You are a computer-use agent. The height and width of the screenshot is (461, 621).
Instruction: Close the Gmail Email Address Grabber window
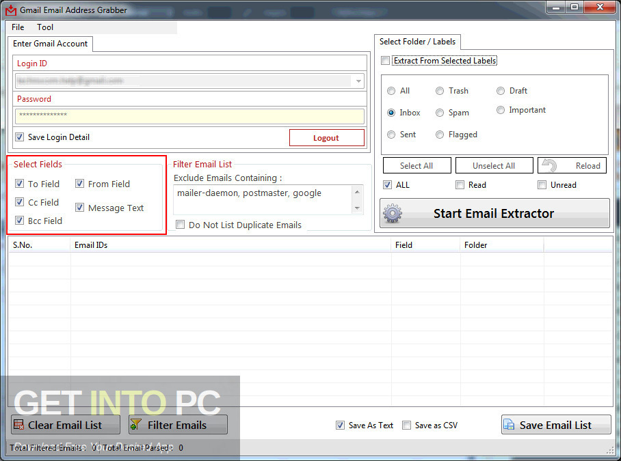600,7
